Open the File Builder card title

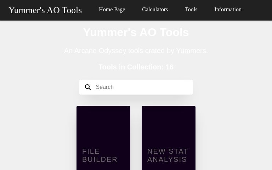[100, 155]
